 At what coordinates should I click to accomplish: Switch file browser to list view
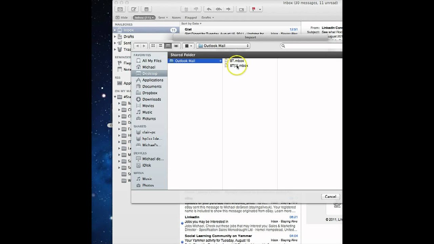click(160, 46)
